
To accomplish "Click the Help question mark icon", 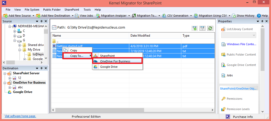I will point(259,16).
